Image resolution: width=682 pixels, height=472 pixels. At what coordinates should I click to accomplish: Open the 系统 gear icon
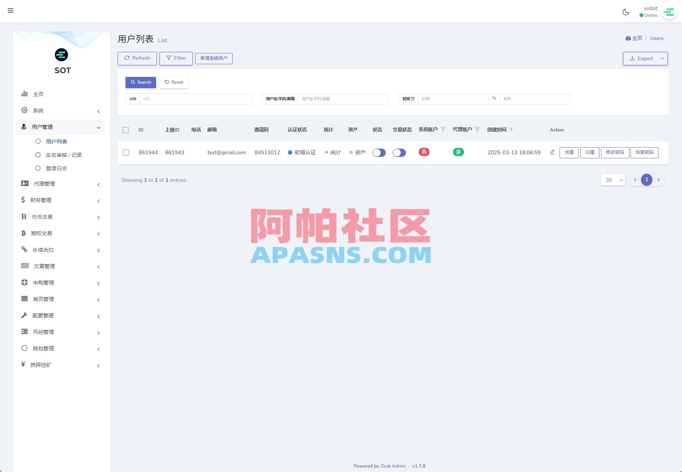[x=24, y=110]
